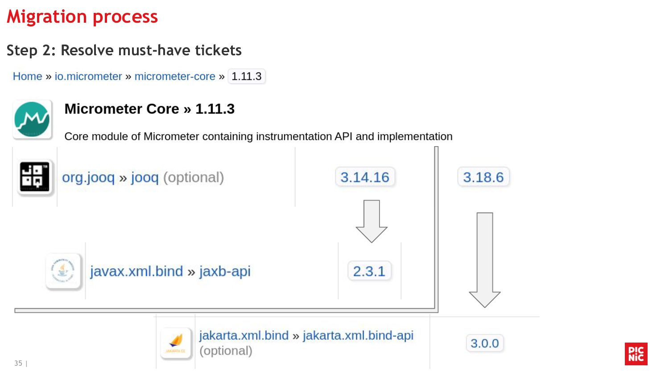Open the javax.xml.bind group link
This screenshot has width=669, height=376.
[136, 271]
